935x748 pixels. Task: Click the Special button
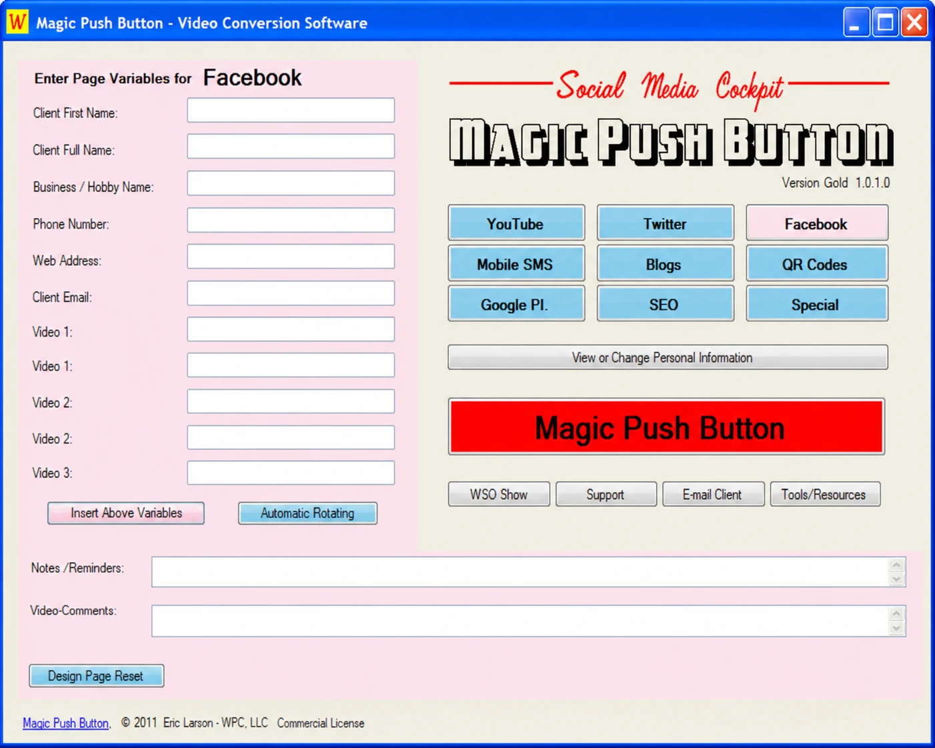[817, 304]
